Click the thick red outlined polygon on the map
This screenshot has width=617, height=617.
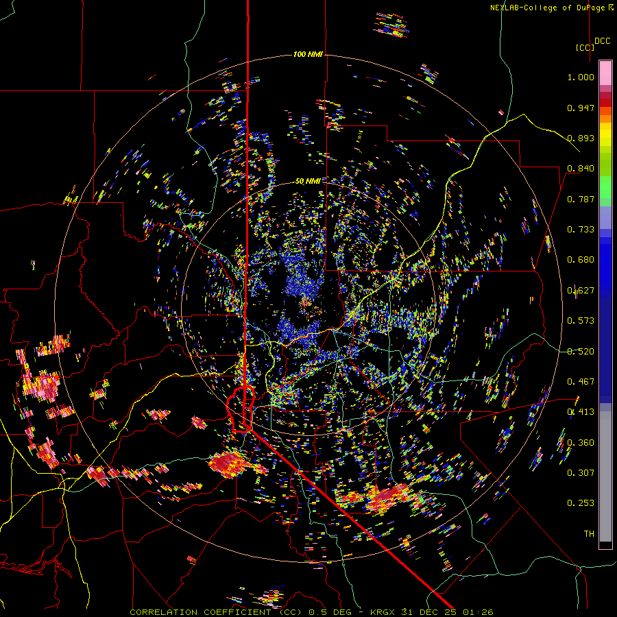pyautogui.click(x=241, y=409)
